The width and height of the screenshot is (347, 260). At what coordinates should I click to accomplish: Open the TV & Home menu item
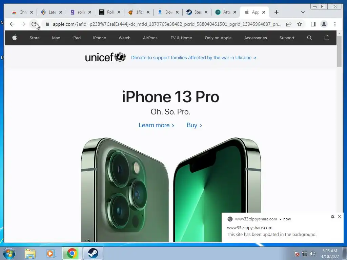pyautogui.click(x=181, y=38)
